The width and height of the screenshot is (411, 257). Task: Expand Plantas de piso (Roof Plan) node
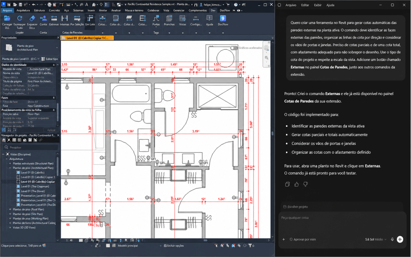coord(10,209)
